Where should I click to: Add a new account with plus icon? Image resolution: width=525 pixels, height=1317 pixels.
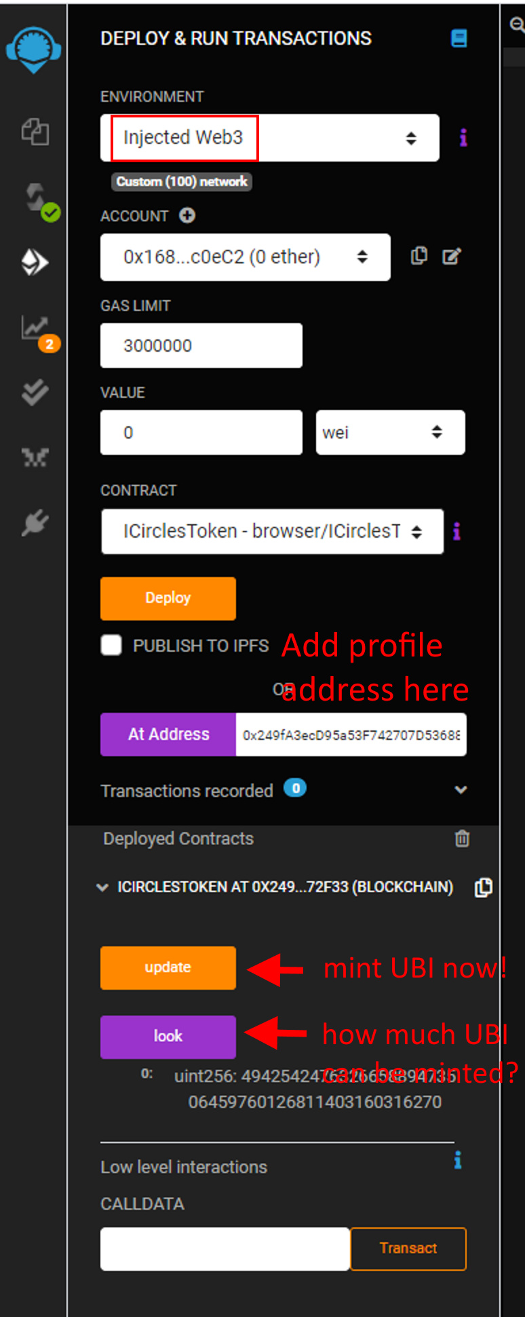(187, 215)
